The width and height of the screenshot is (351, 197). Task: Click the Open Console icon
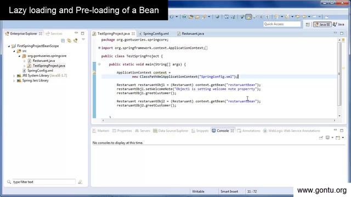[x=338, y=138]
